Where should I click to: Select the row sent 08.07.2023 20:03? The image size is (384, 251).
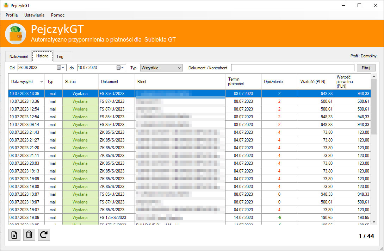(190, 163)
